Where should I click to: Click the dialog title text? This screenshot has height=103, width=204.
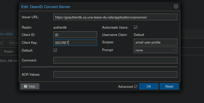tap(46, 7)
